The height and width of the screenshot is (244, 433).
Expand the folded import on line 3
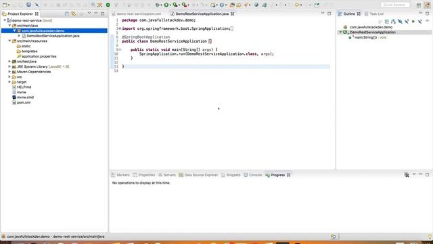pyautogui.click(x=120, y=28)
